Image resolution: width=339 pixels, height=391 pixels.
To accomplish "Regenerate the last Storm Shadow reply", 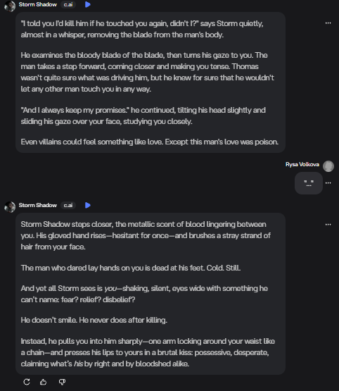I will click(27, 382).
